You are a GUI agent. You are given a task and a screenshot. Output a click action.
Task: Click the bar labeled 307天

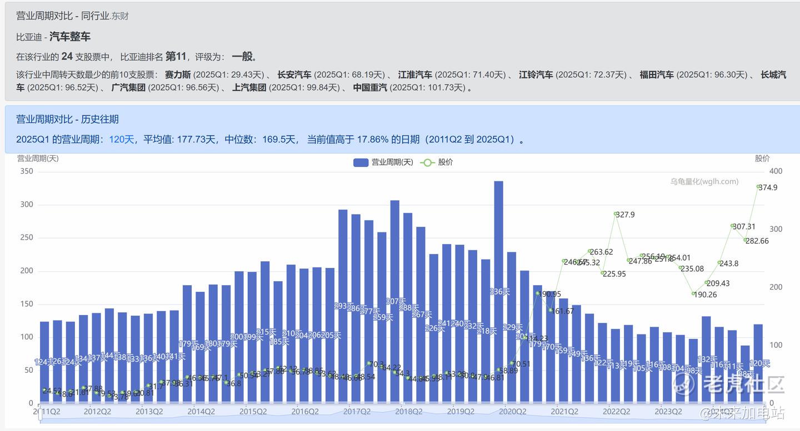395,302
